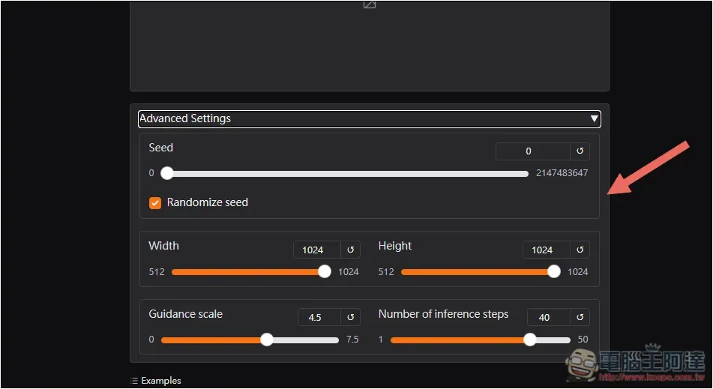Focus the Seed number input field
The height and width of the screenshot is (389, 713).
click(x=533, y=151)
